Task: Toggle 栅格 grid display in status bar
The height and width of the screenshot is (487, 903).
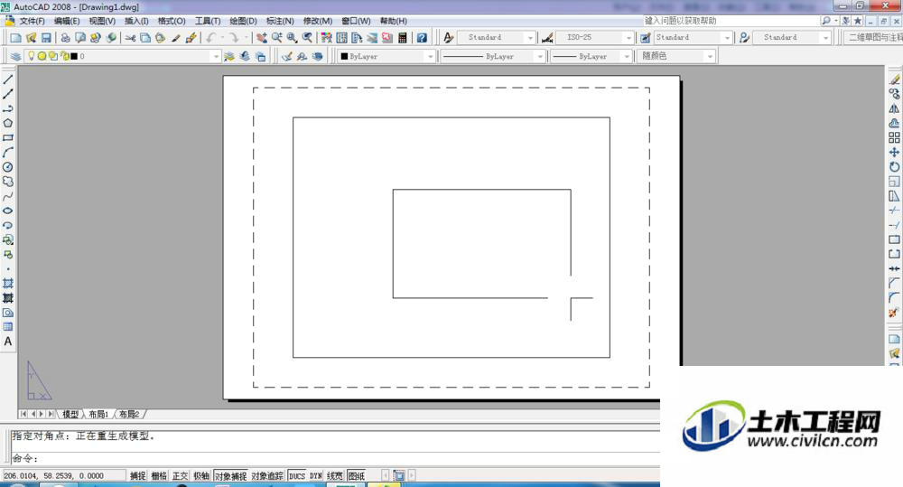Action: pyautogui.click(x=159, y=475)
